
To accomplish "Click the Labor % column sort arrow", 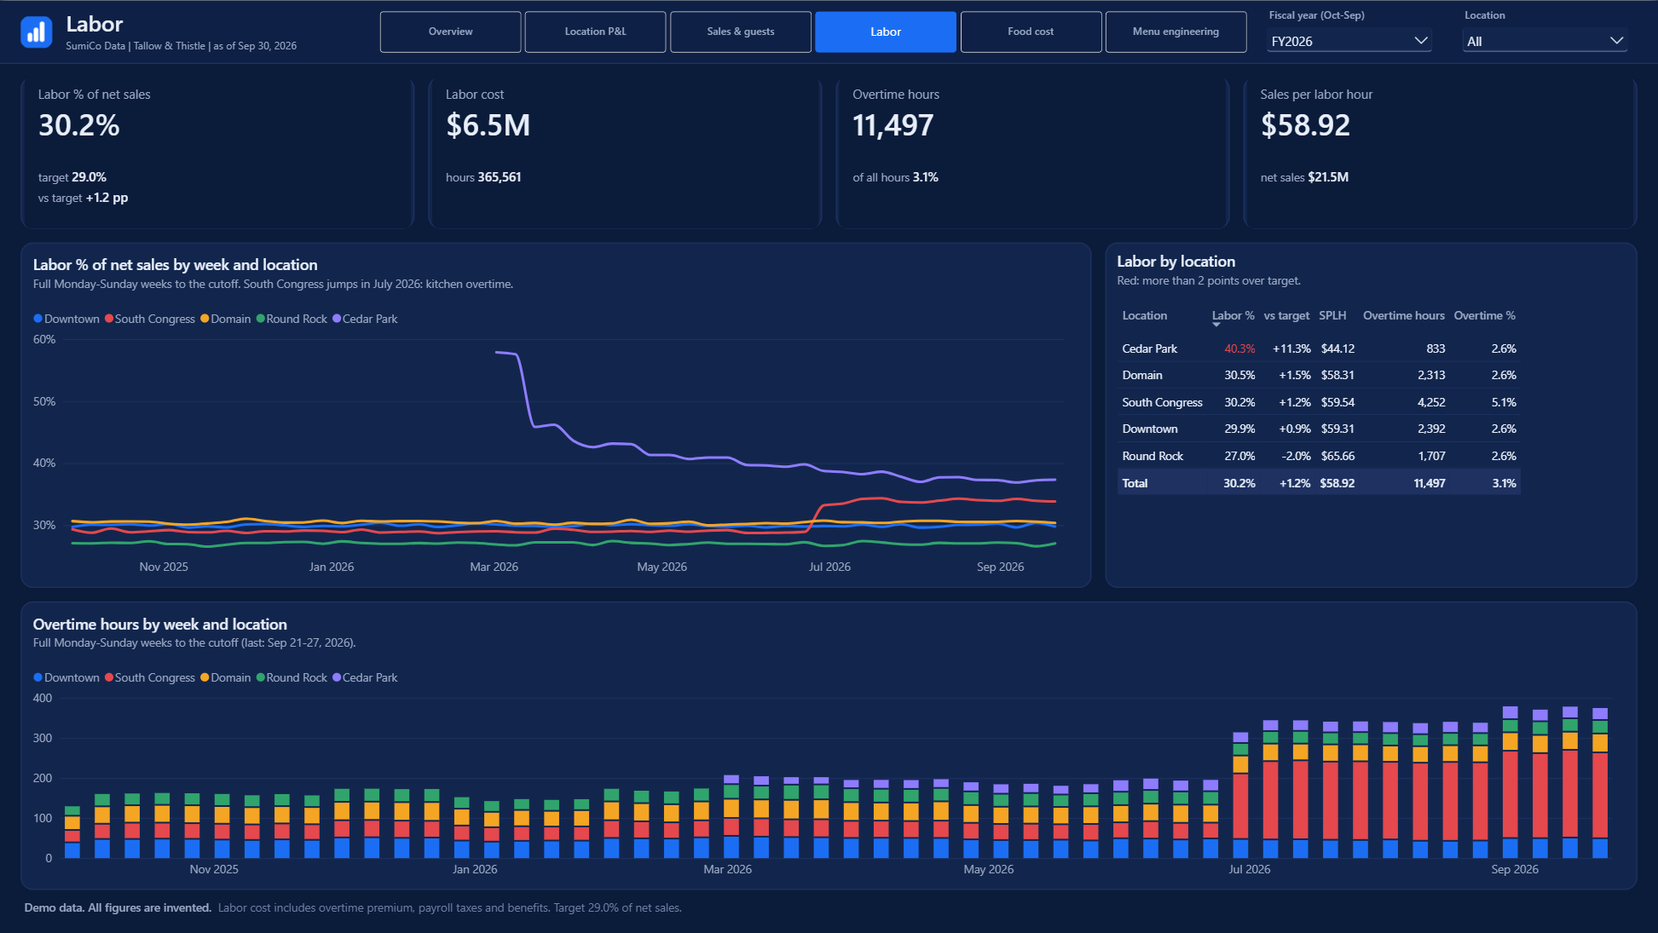I will click(x=1216, y=325).
